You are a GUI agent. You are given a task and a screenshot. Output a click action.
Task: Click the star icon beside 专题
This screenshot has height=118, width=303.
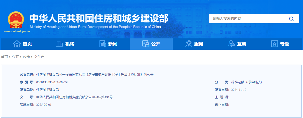pyautogui.click(x=275, y=44)
